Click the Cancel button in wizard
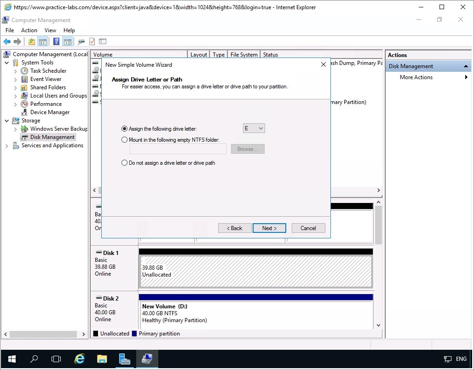 pyautogui.click(x=308, y=228)
